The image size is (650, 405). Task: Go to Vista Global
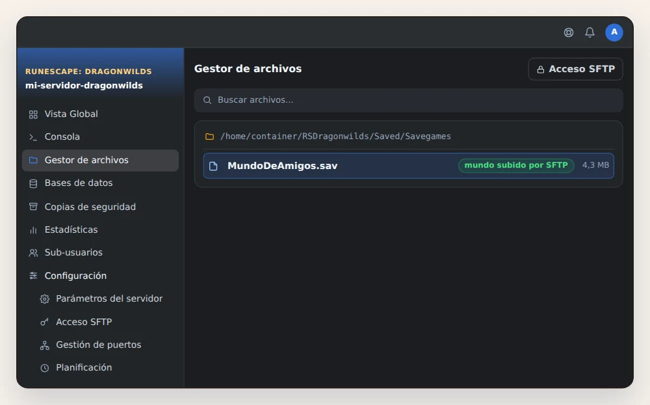pos(100,114)
